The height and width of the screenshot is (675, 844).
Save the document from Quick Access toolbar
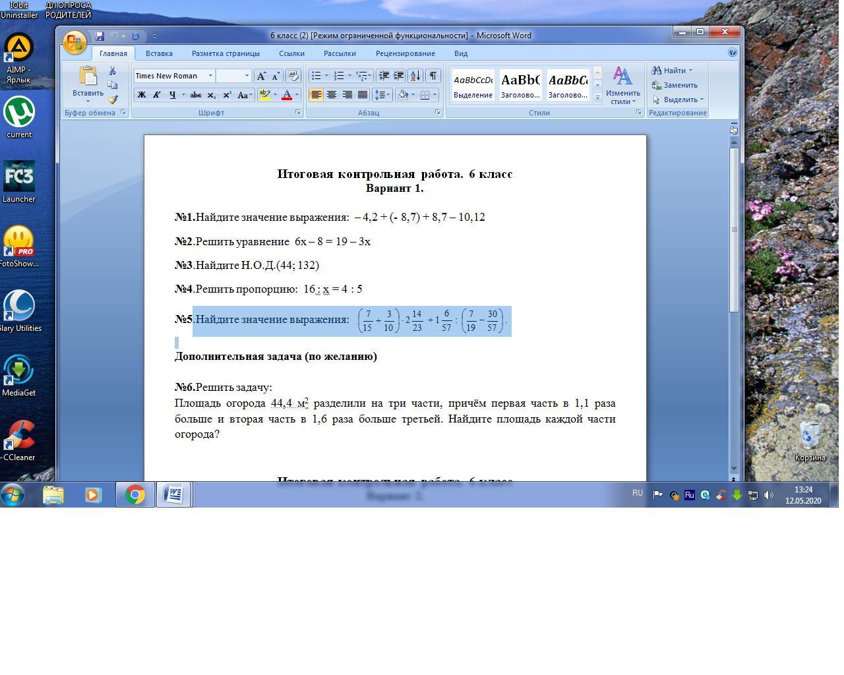coord(100,36)
